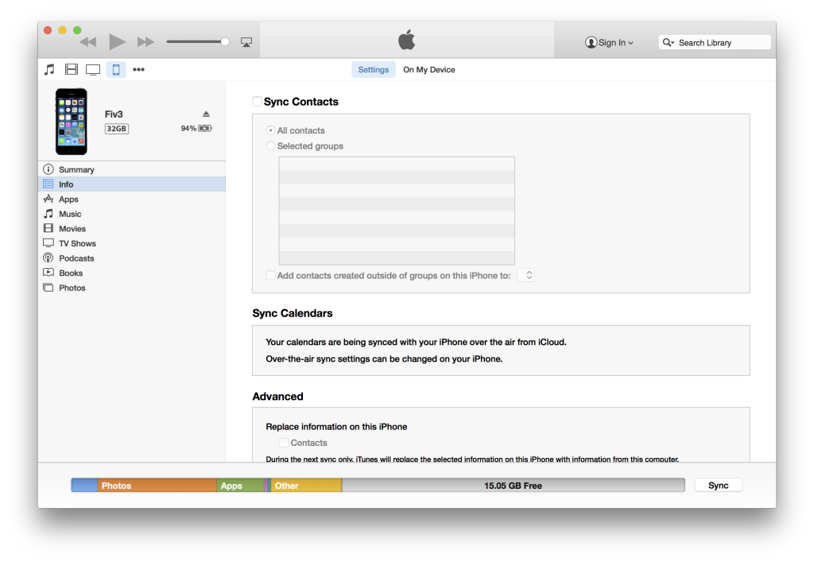Open the contacts group destination dropdown
This screenshot has height=562, width=814.
pyautogui.click(x=526, y=275)
